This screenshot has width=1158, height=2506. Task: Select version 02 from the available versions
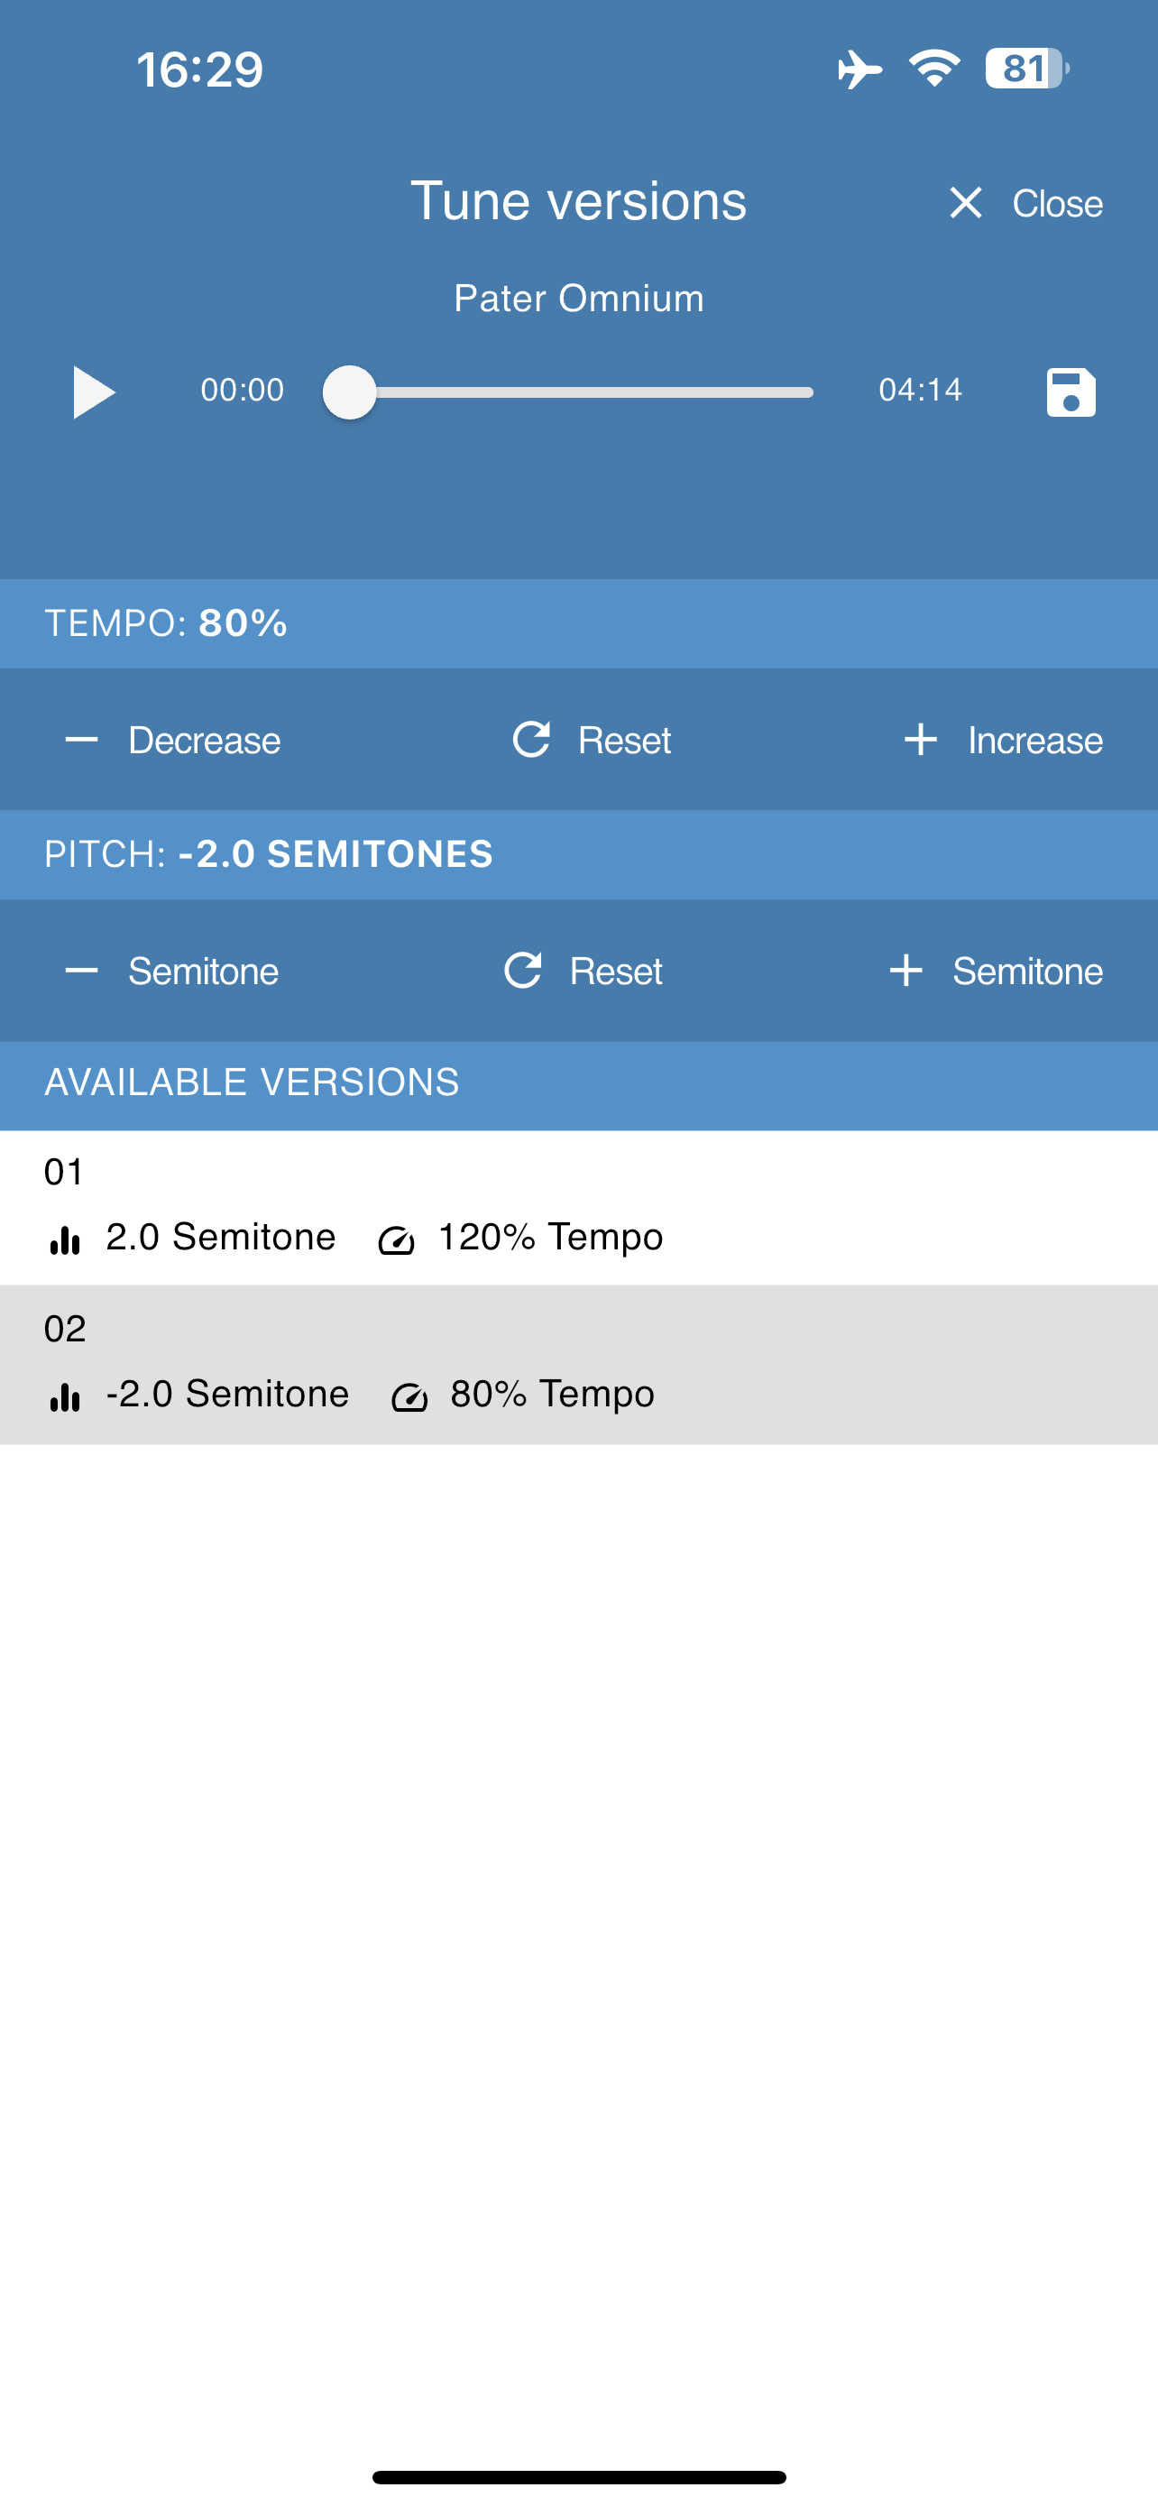[x=578, y=1365]
